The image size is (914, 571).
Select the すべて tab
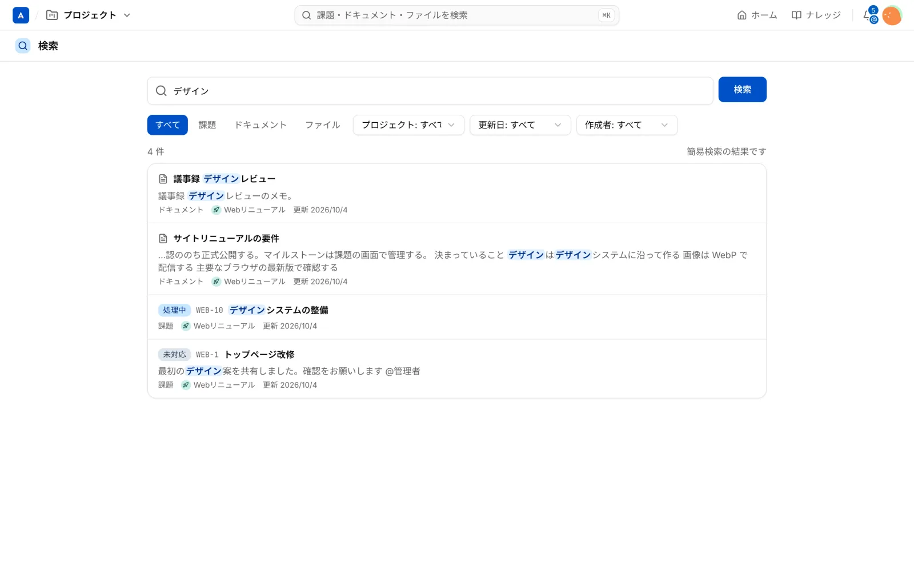(x=167, y=125)
